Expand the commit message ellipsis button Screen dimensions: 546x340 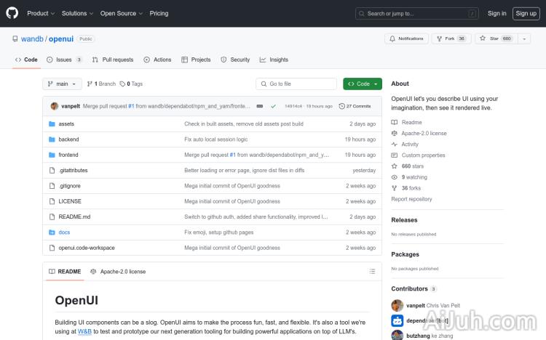click(x=260, y=106)
